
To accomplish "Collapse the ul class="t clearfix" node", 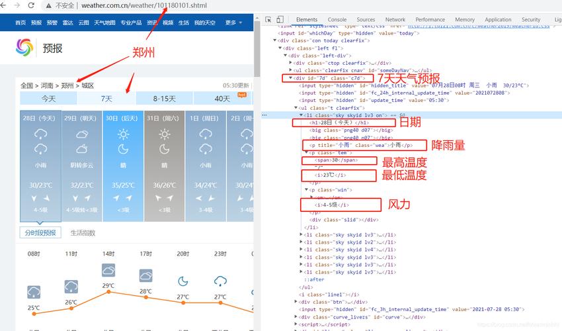I will pyautogui.click(x=296, y=107).
